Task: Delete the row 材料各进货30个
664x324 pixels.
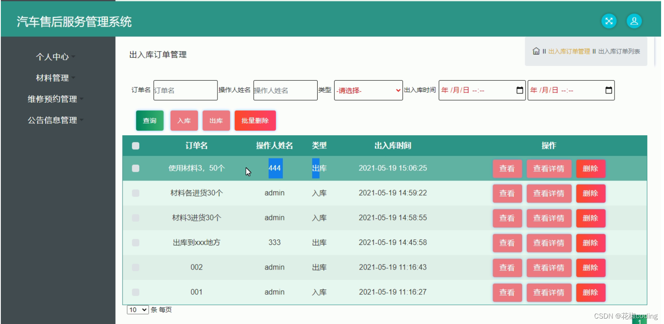Action: [x=590, y=193]
